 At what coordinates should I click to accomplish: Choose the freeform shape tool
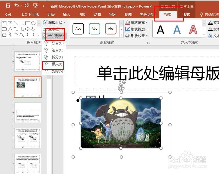(4, 35)
